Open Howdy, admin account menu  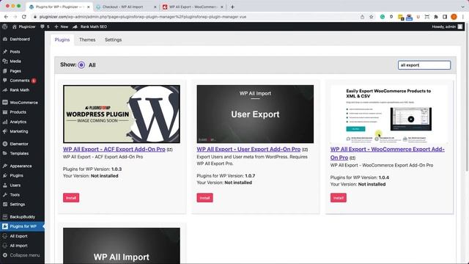click(x=447, y=26)
